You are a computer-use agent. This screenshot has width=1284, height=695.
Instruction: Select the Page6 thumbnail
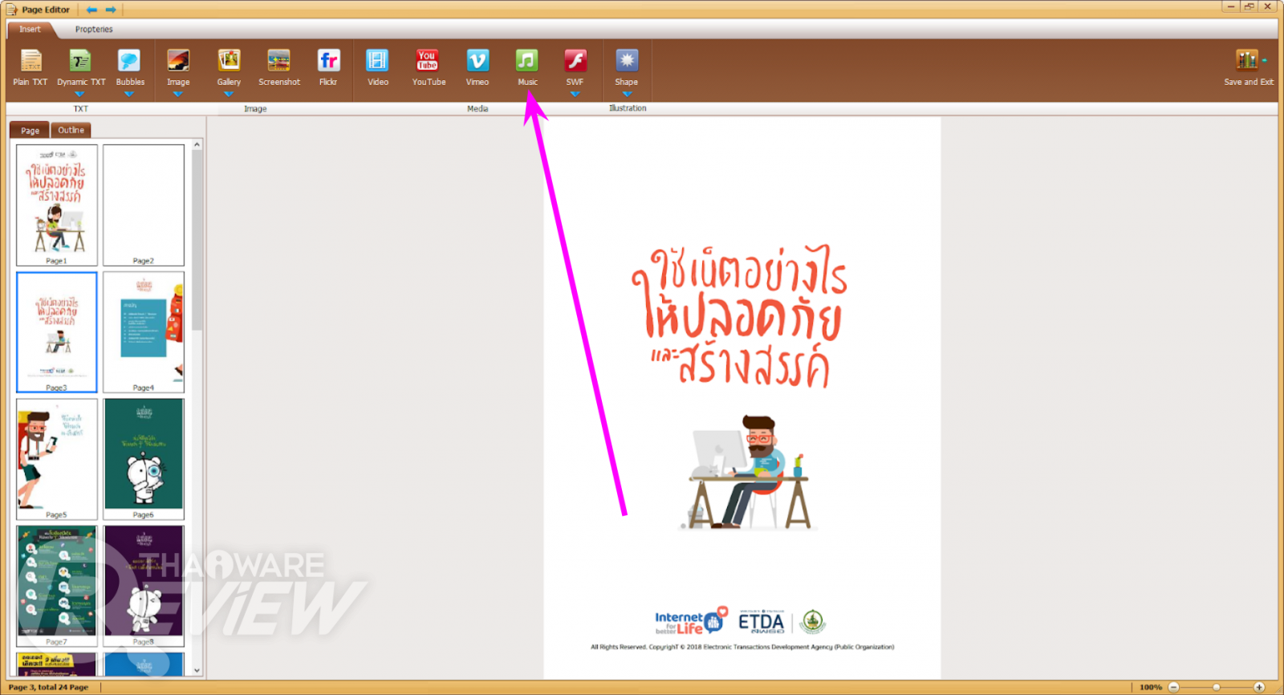[144, 459]
